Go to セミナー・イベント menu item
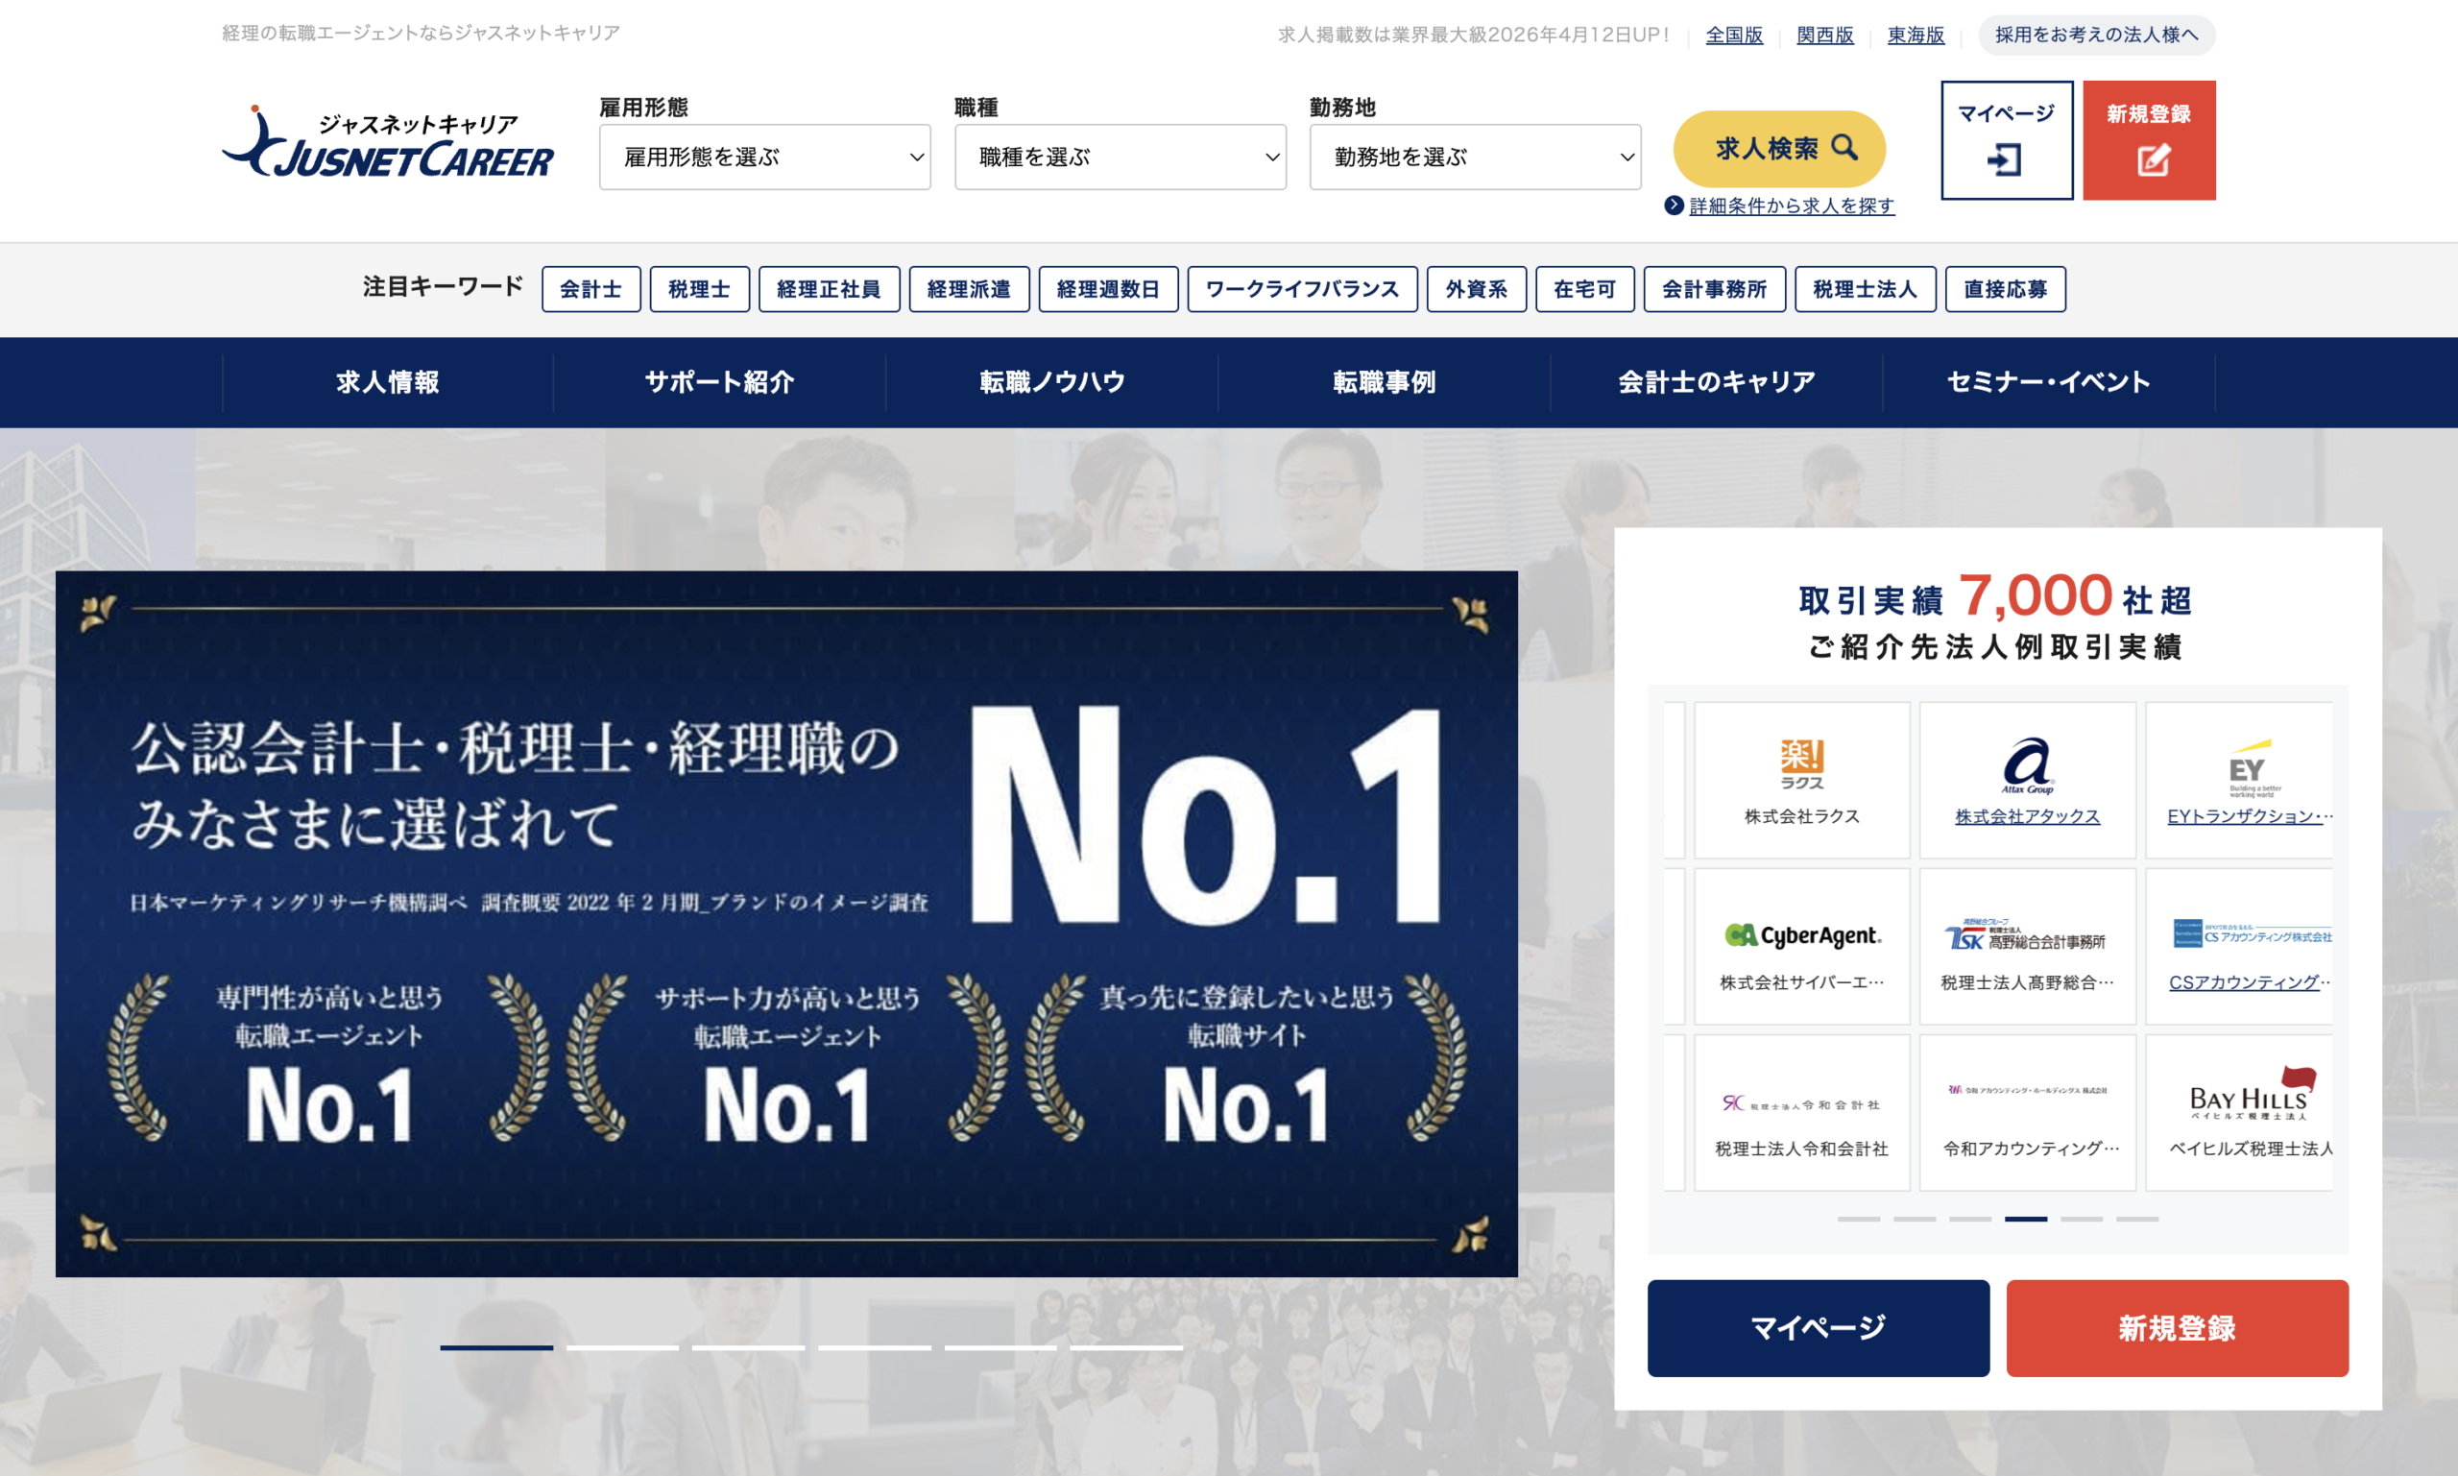The width and height of the screenshot is (2458, 1476). [x=2047, y=382]
